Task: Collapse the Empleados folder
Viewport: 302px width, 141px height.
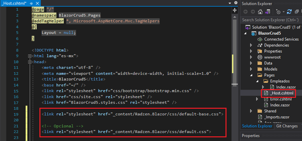Action: [x=257, y=81]
